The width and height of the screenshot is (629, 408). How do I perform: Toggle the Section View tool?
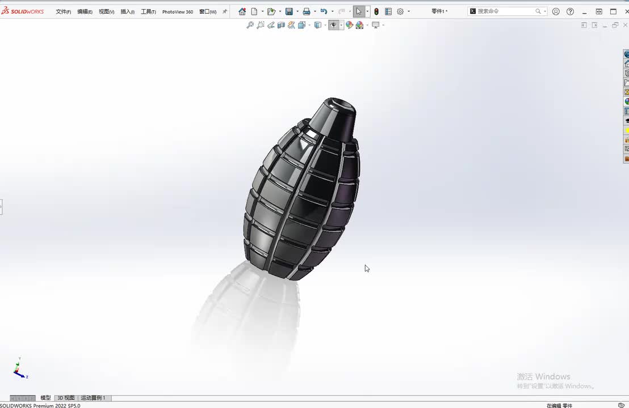click(281, 25)
